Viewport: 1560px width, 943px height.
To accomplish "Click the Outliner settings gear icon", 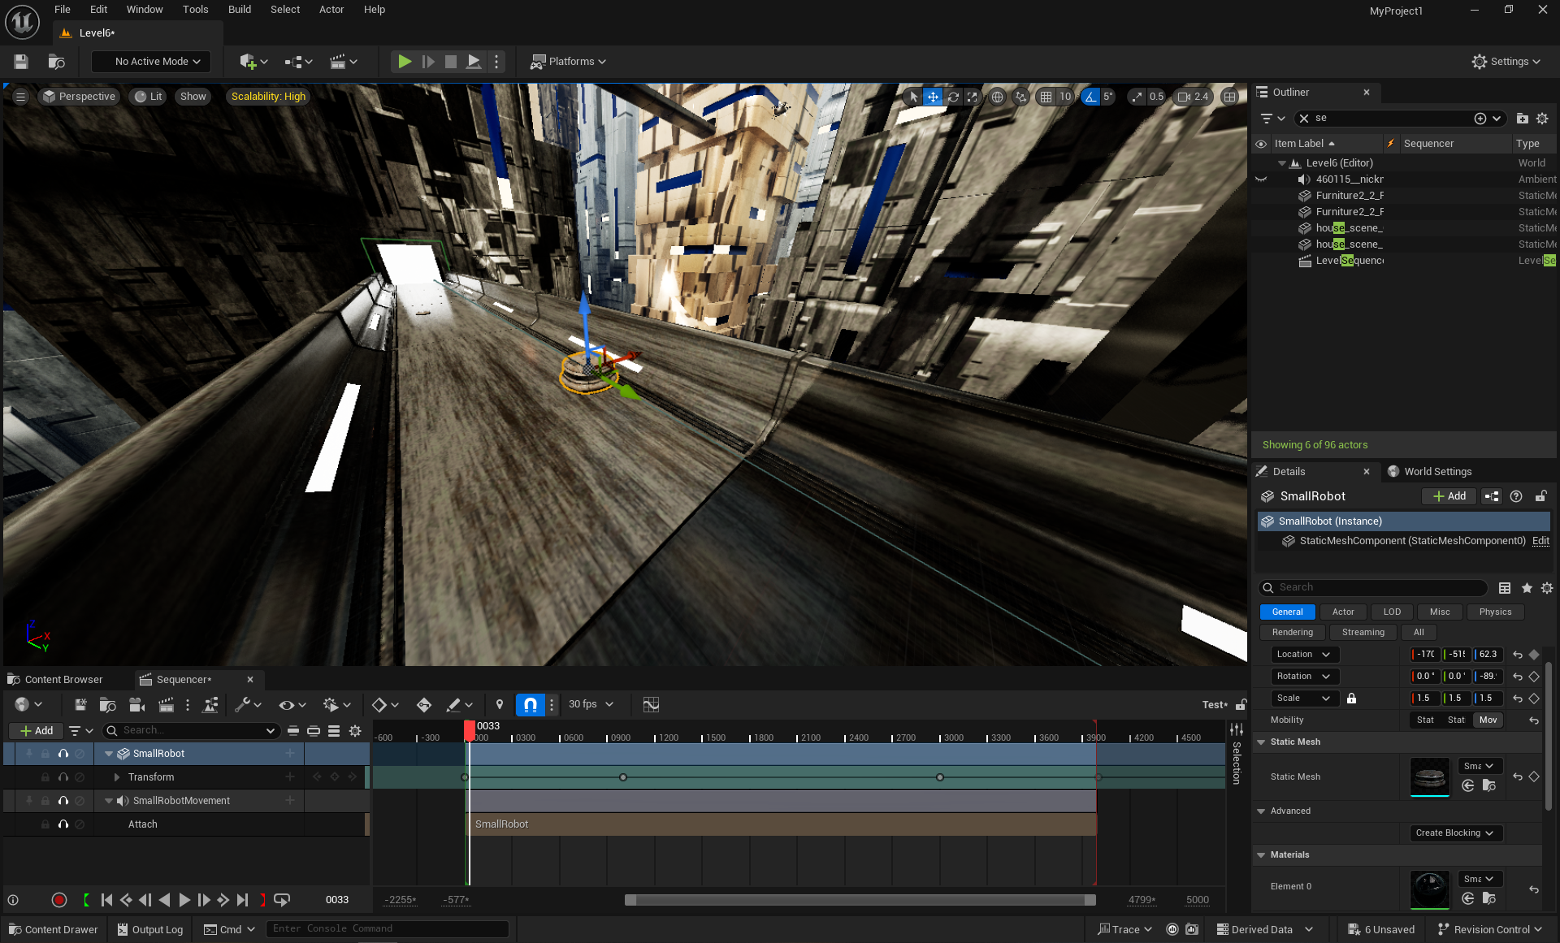I will (1542, 119).
